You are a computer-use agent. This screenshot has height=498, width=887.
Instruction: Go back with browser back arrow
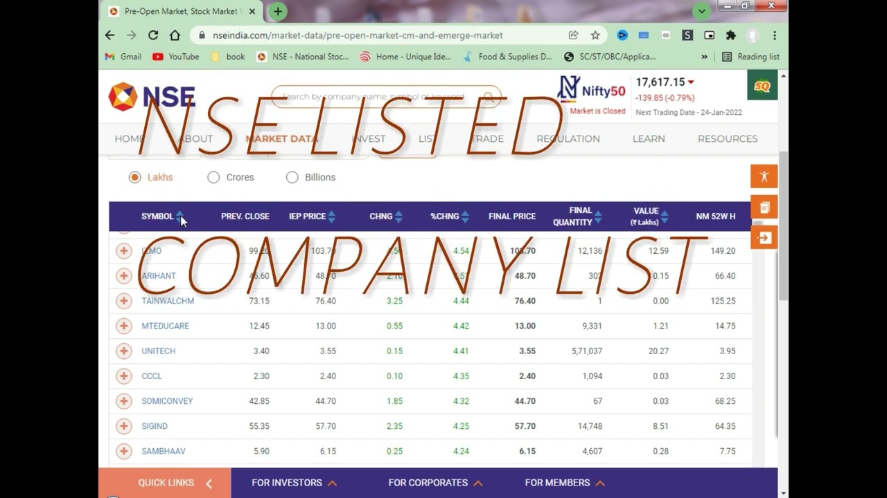[110, 35]
